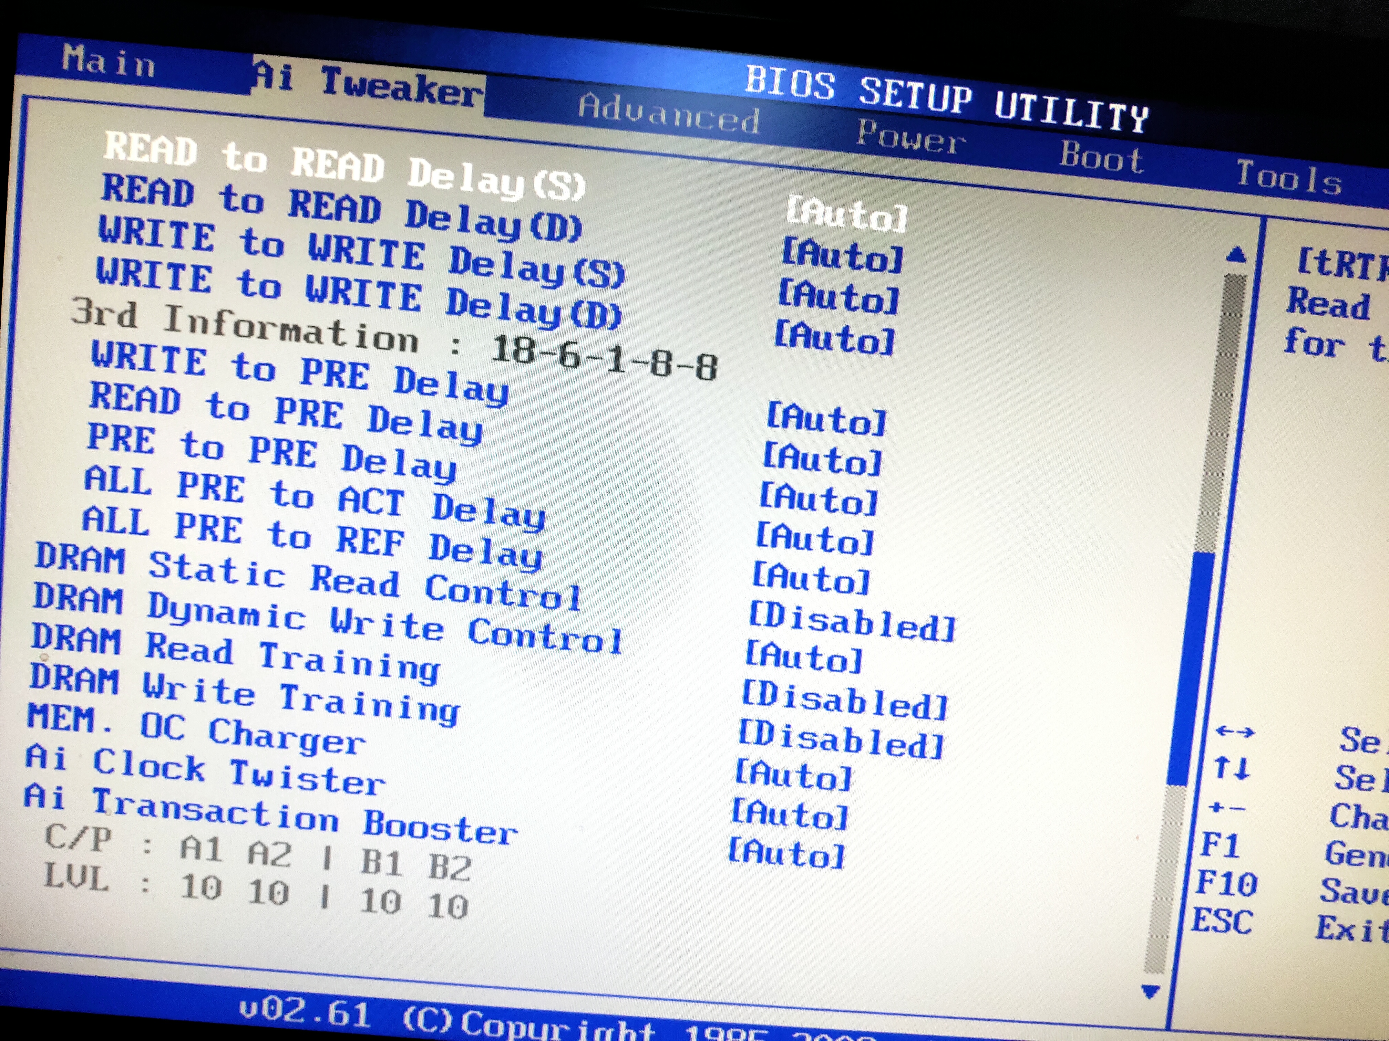This screenshot has height=1041, width=1389.
Task: Switch to the Main tab
Action: (108, 63)
